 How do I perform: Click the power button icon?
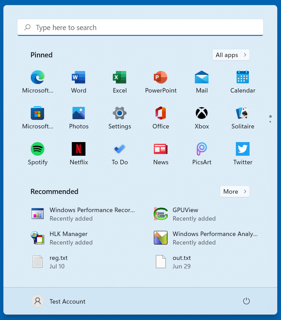click(x=246, y=301)
